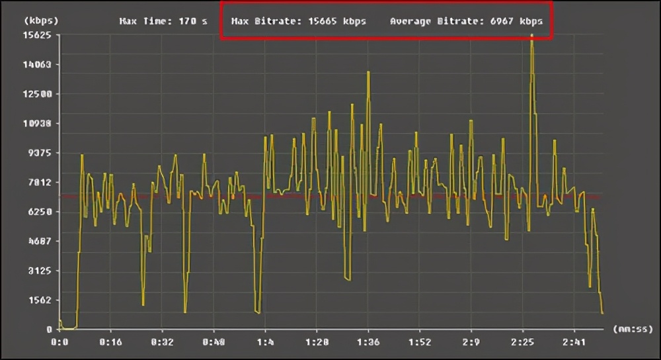Click the 2:25 time axis label

(x=523, y=342)
